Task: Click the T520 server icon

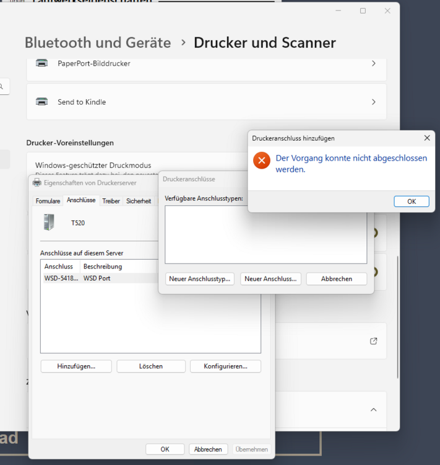Action: tap(49, 222)
